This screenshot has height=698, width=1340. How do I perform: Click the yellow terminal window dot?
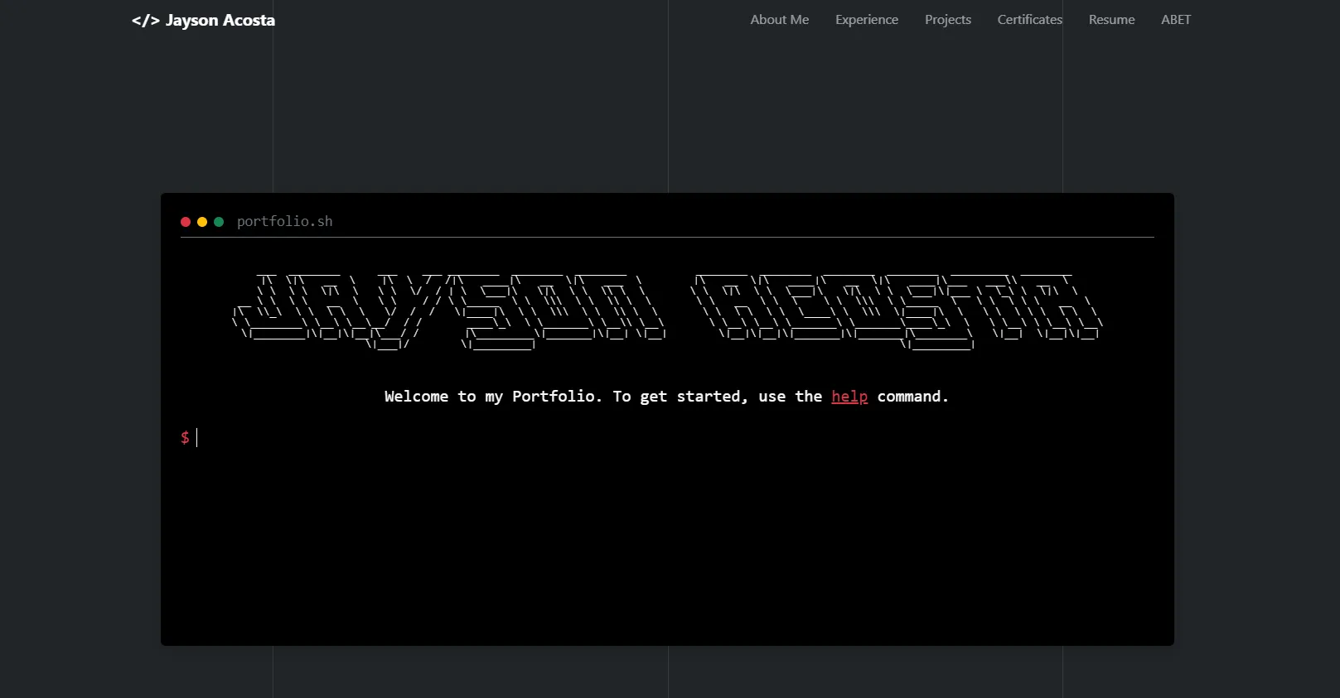202,222
